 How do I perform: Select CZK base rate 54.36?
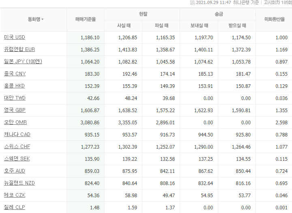pyautogui.click(x=94, y=195)
